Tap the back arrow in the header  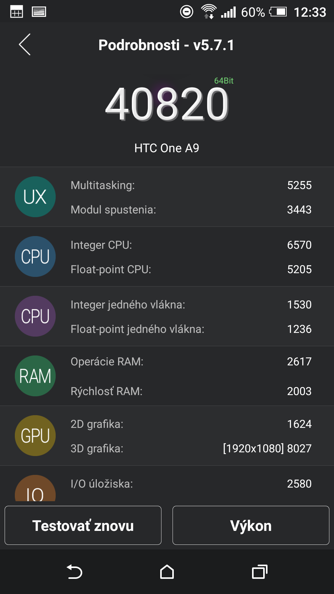point(25,45)
